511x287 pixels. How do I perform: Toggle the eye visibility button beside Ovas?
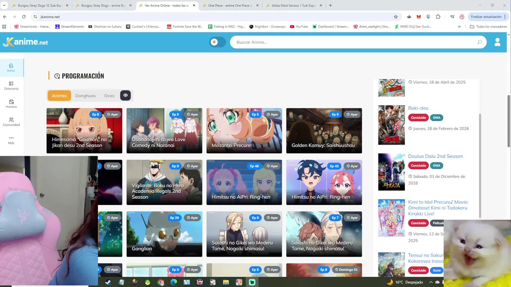pyautogui.click(x=125, y=95)
